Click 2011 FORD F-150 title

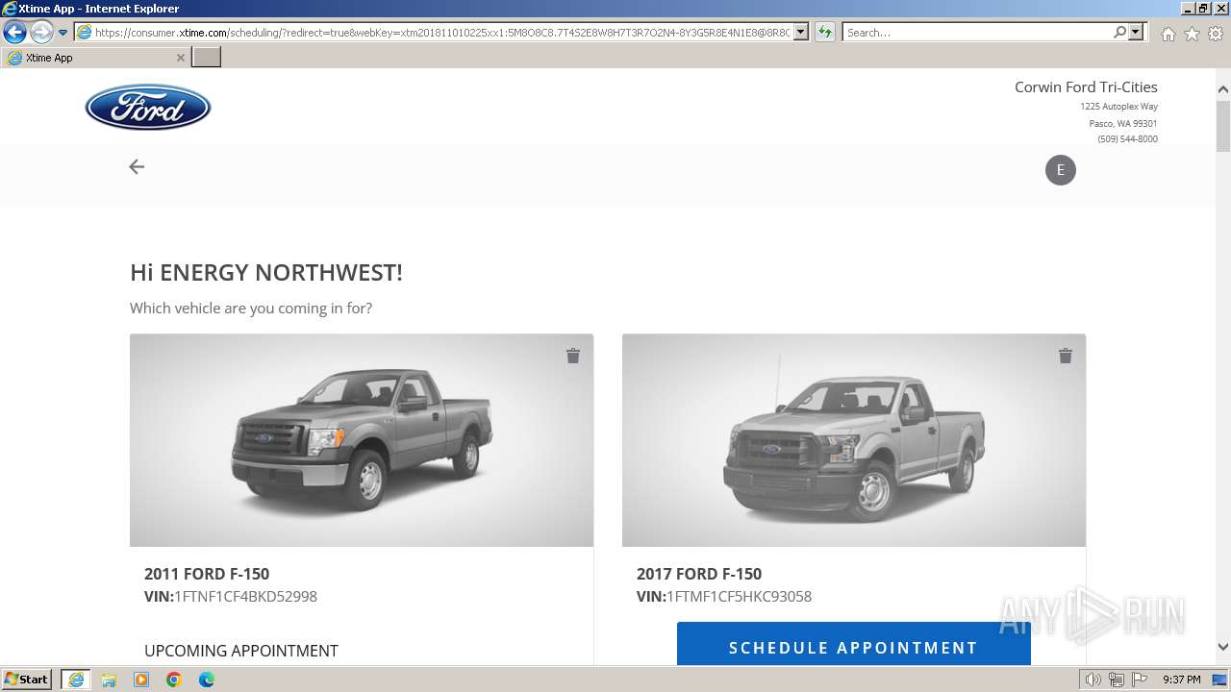[x=207, y=574]
